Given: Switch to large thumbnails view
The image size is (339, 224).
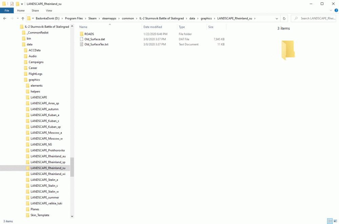Looking at the screenshot, I should (335, 221).
